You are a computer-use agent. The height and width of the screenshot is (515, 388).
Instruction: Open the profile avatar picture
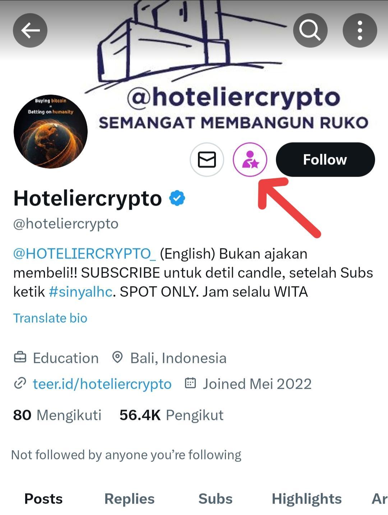[x=51, y=131]
